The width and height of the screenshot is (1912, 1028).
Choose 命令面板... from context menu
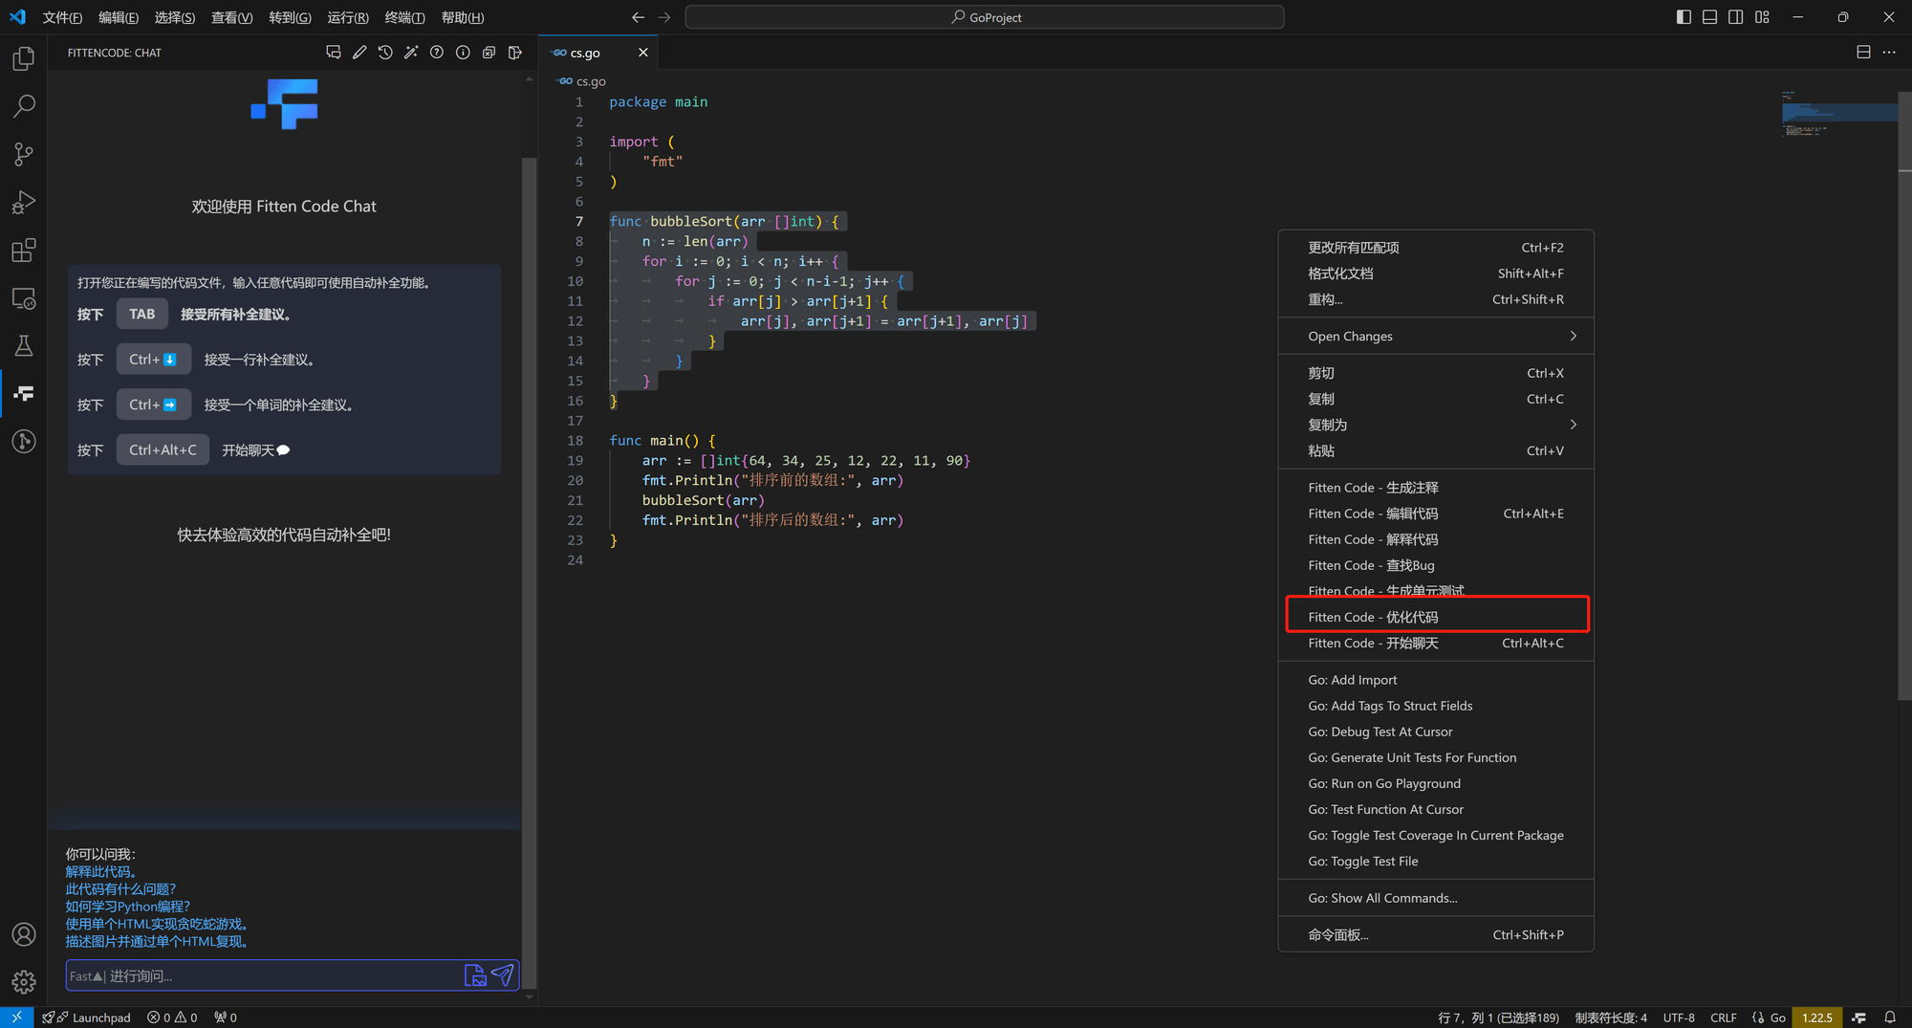[1436, 935]
